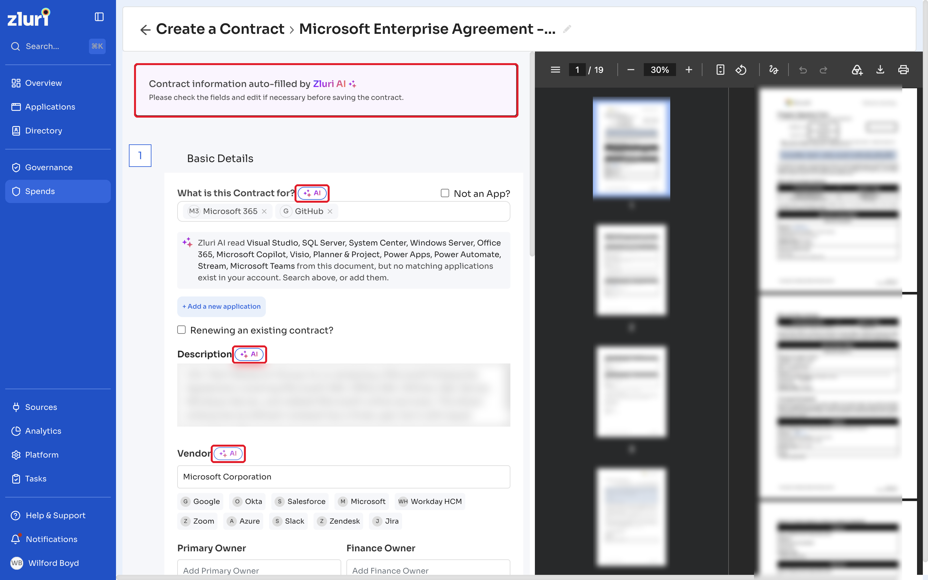Image resolution: width=928 pixels, height=580 pixels.
Task: Select Spends in the sidebar
Action: pos(58,191)
